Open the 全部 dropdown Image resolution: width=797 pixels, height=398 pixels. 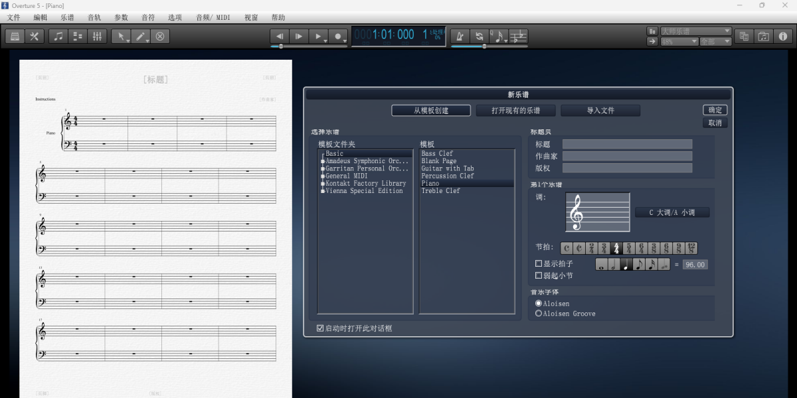click(714, 41)
